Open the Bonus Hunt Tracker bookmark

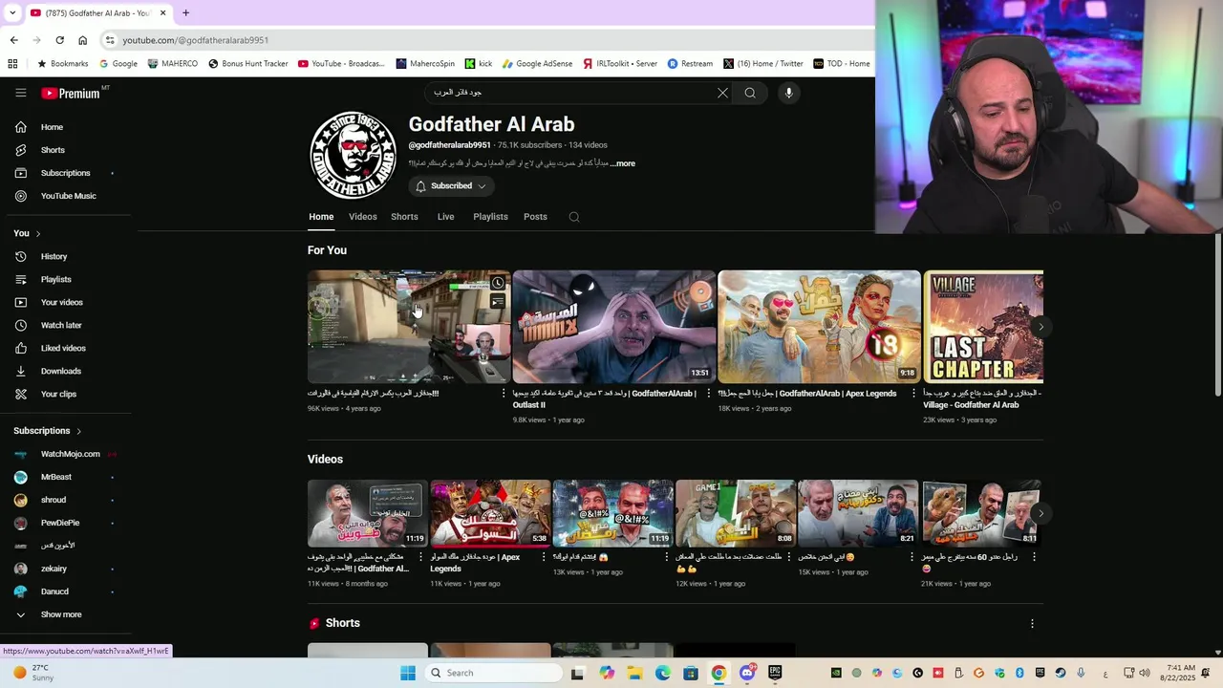[248, 64]
